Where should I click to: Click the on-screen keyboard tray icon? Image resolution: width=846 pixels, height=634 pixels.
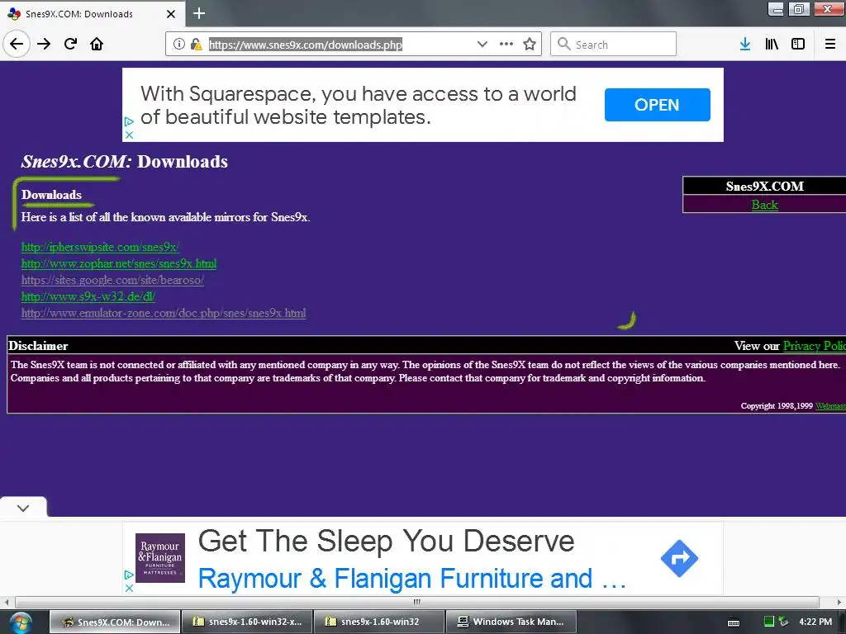(x=734, y=622)
